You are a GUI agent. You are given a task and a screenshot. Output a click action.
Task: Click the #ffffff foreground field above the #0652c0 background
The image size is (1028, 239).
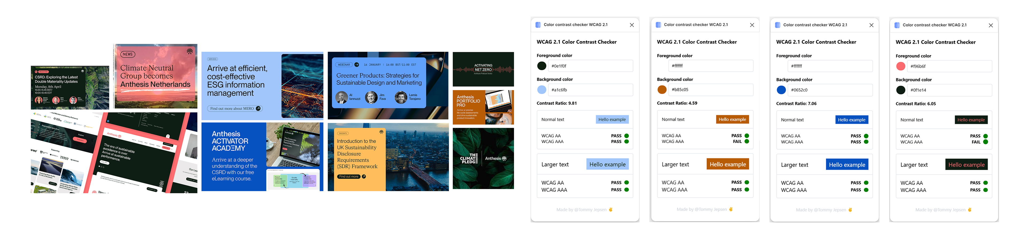tap(830, 66)
